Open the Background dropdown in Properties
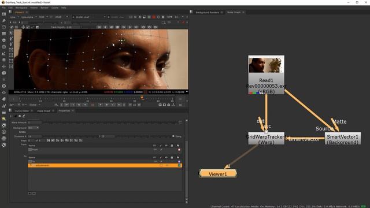This screenshot has width=370, height=208. [x=33, y=128]
